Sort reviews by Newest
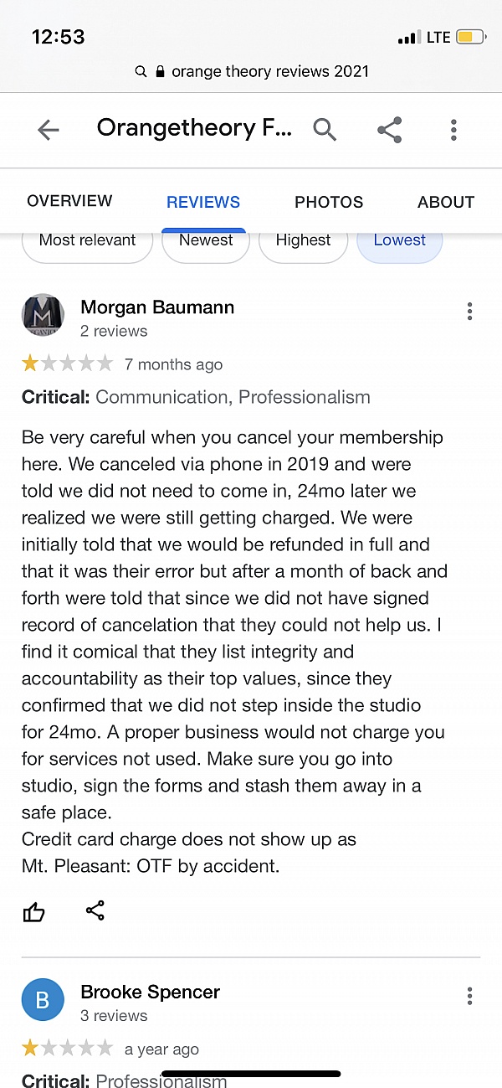The width and height of the screenshot is (502, 1088). (x=206, y=240)
